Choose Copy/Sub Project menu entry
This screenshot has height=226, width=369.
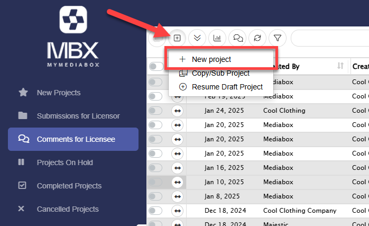(221, 73)
